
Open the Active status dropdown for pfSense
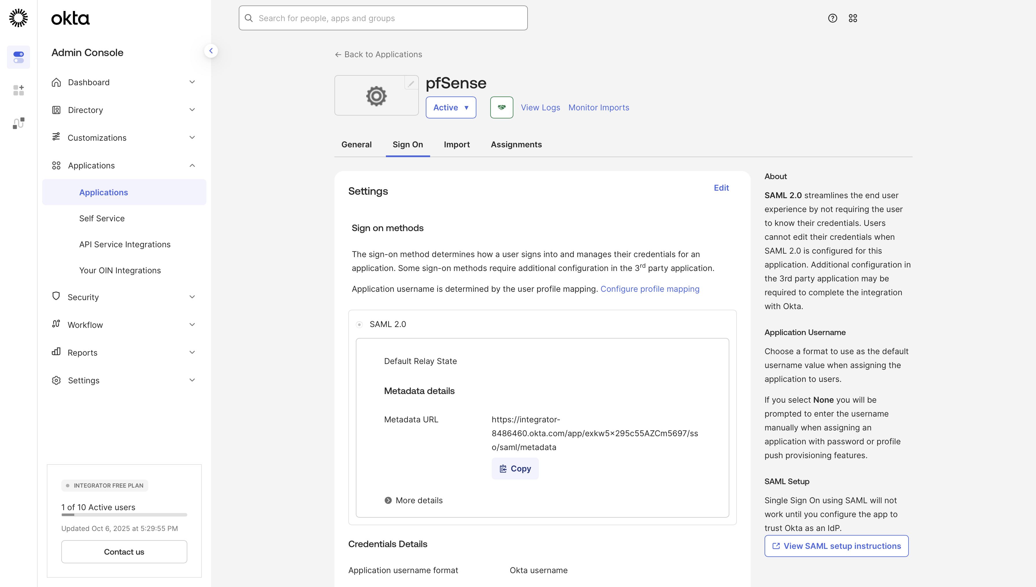(x=451, y=107)
